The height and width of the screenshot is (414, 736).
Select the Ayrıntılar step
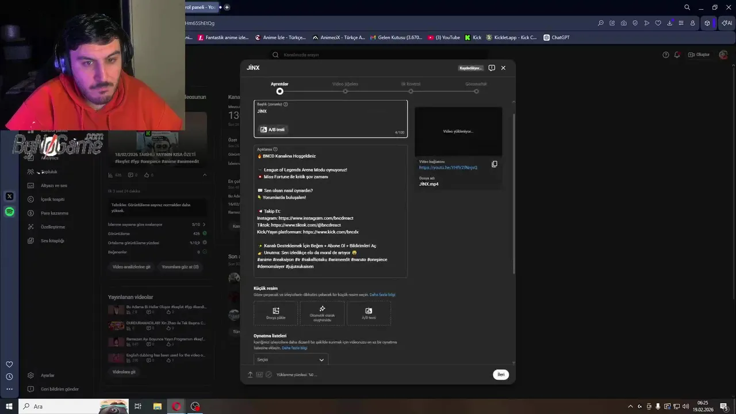[x=279, y=87]
